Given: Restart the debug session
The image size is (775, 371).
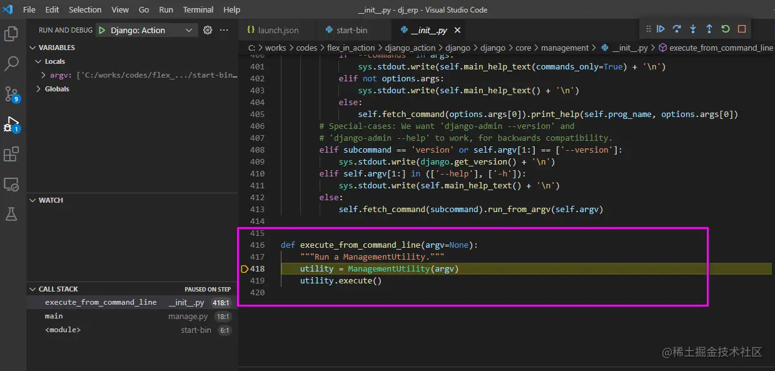Looking at the screenshot, I should [x=726, y=29].
